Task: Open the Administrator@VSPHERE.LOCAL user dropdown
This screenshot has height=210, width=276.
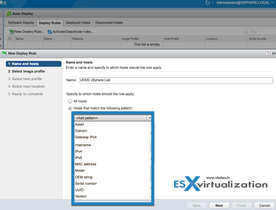Action: [x=245, y=3]
